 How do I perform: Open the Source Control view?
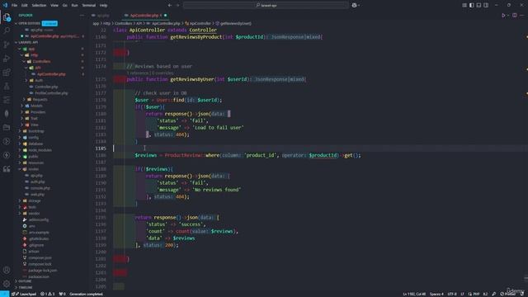7,45
